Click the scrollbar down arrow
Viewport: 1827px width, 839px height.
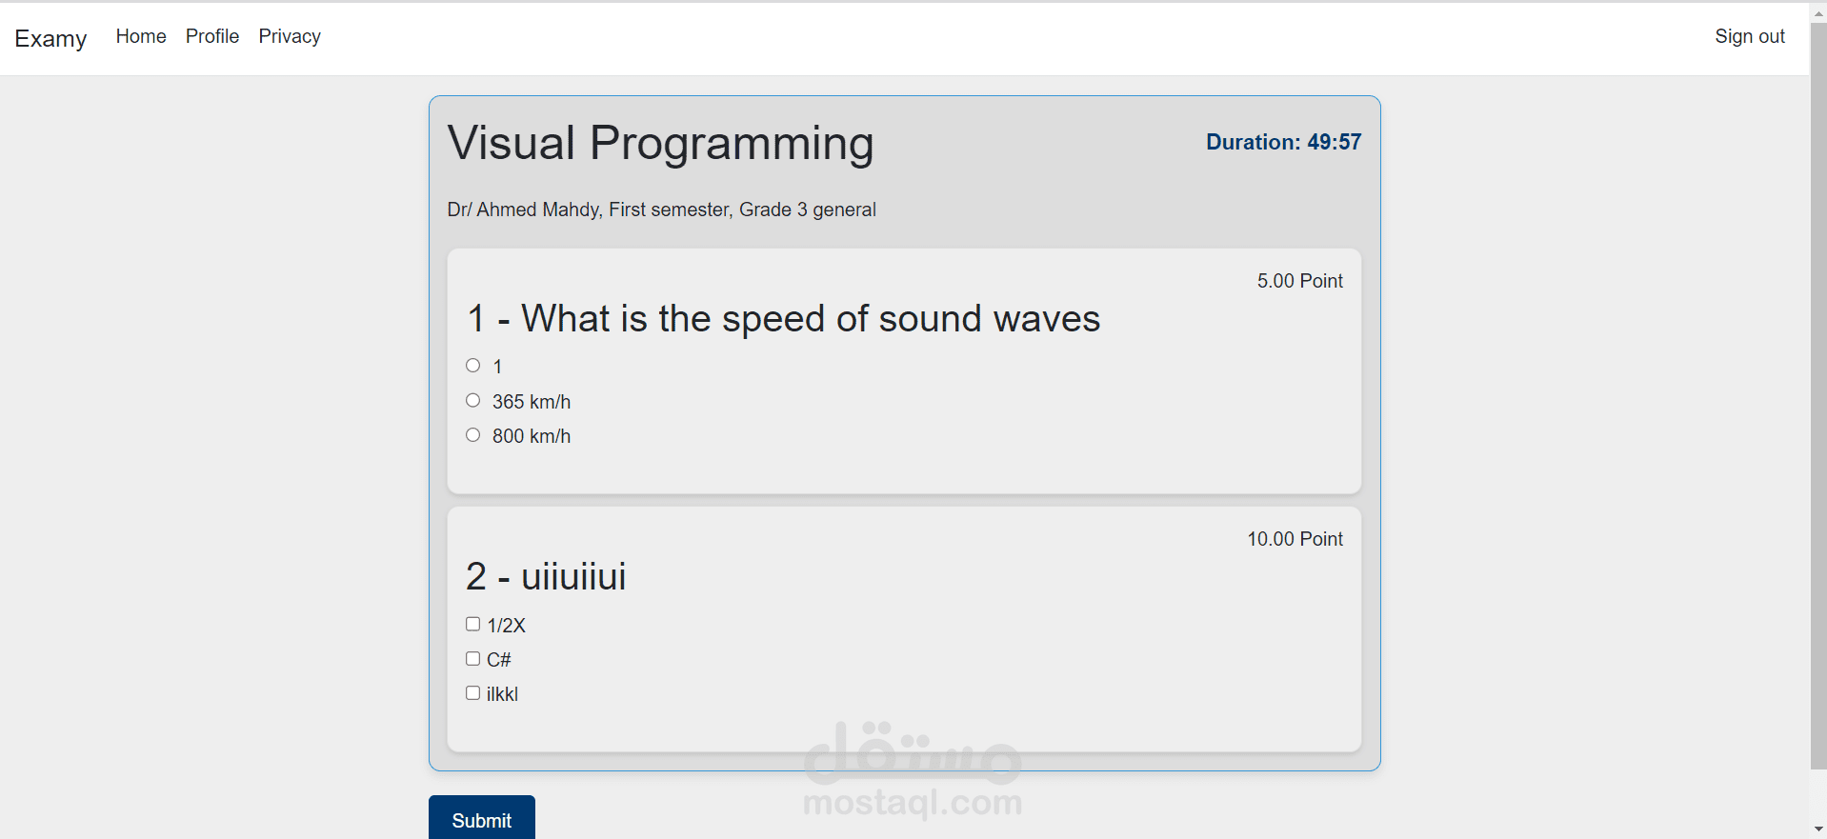coord(1818,829)
